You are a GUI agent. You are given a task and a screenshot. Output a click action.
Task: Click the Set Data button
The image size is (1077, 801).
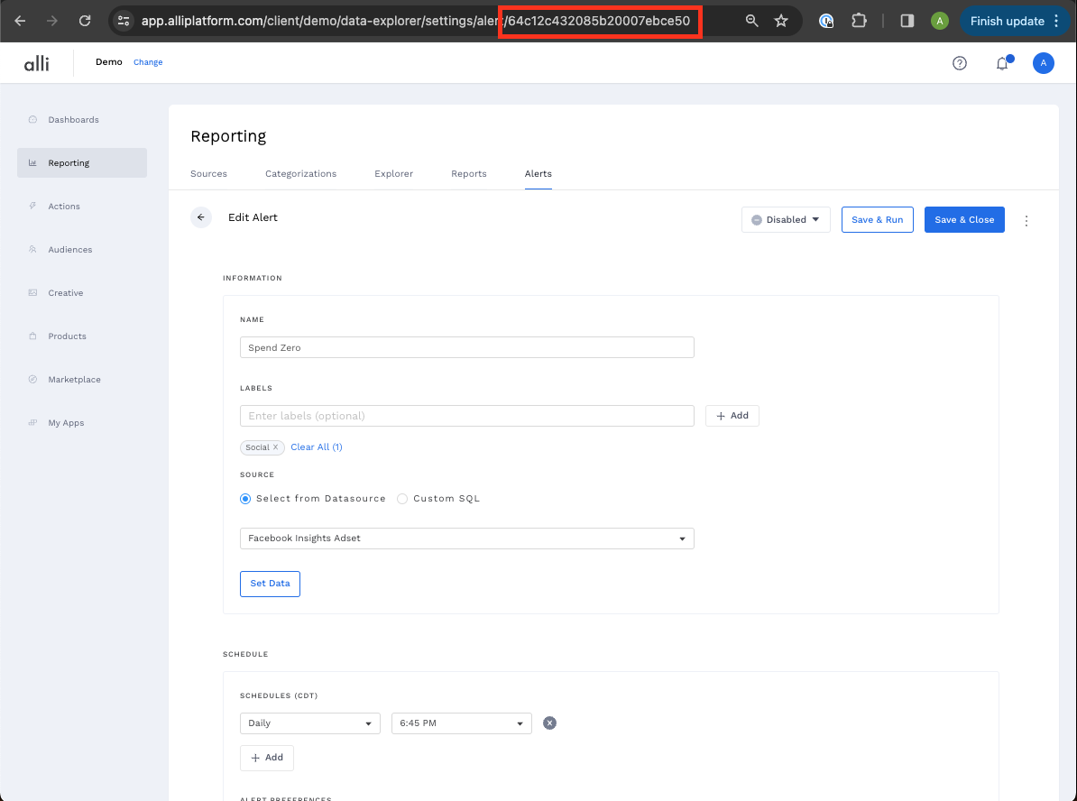click(270, 584)
